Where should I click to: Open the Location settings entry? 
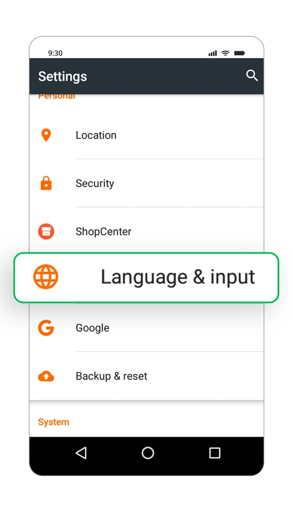click(146, 135)
